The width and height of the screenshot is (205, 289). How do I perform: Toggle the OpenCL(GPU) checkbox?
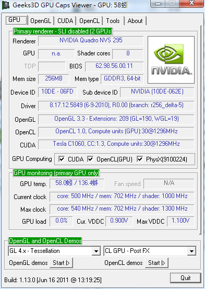(x=90, y=159)
